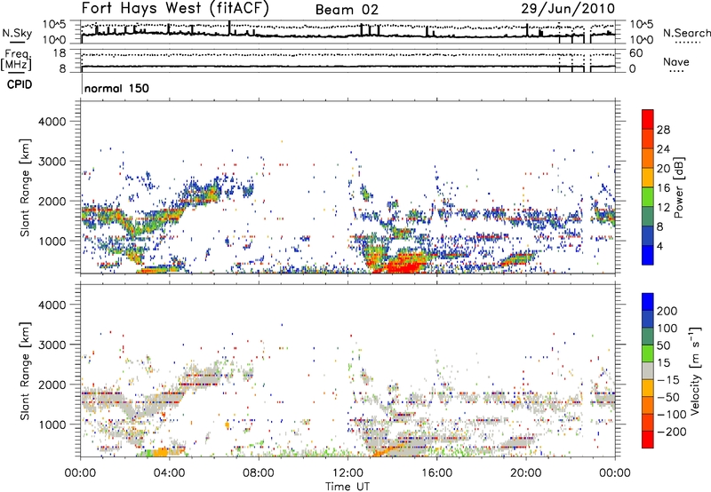Click the "4000" tick of the power panel

(52, 122)
